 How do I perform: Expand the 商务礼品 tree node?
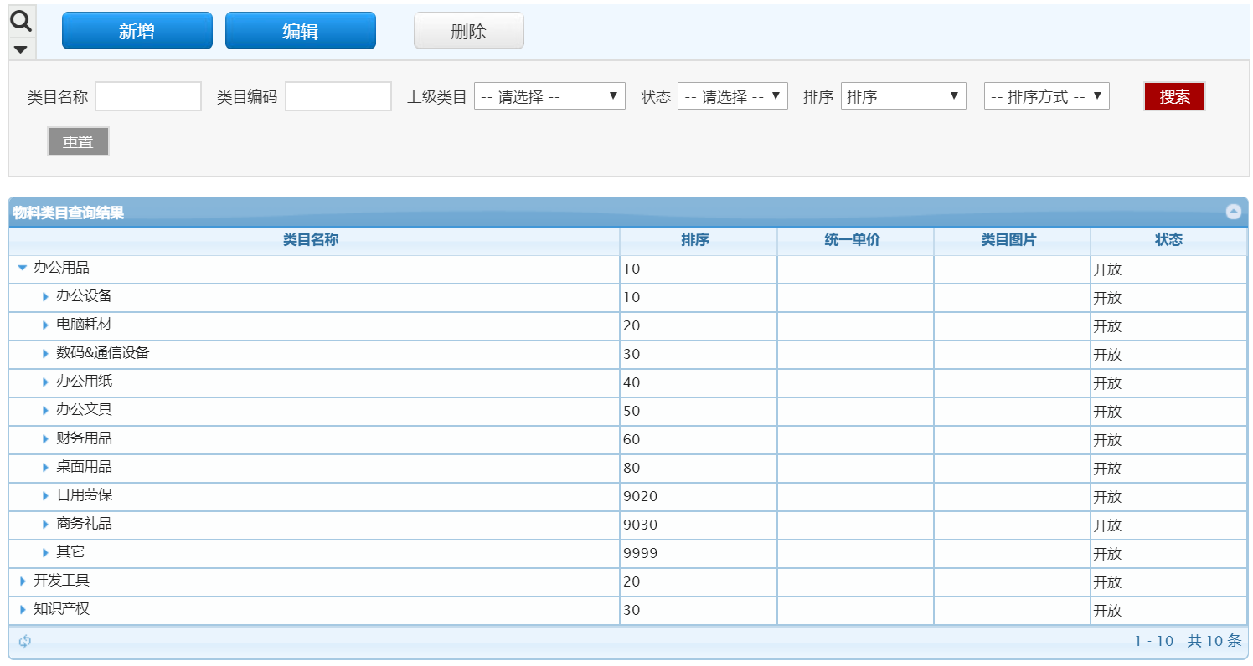point(45,524)
